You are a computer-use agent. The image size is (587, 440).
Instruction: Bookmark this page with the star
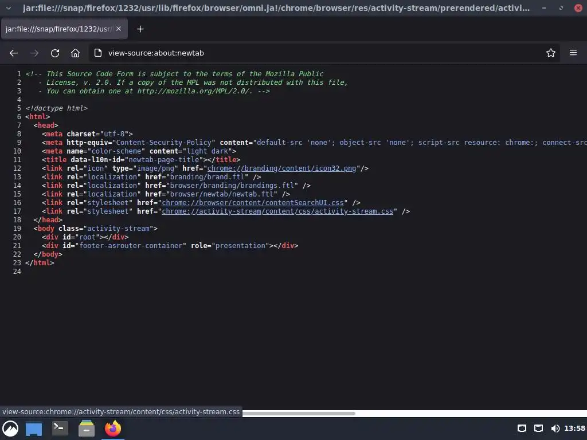tap(551, 53)
